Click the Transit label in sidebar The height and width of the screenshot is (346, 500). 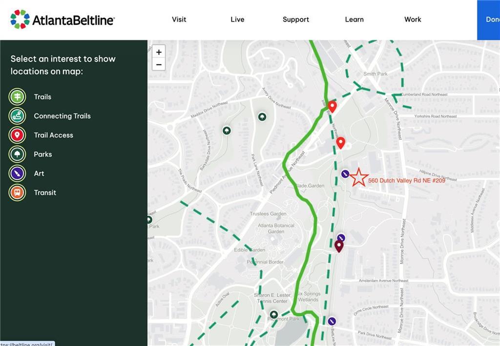click(45, 192)
